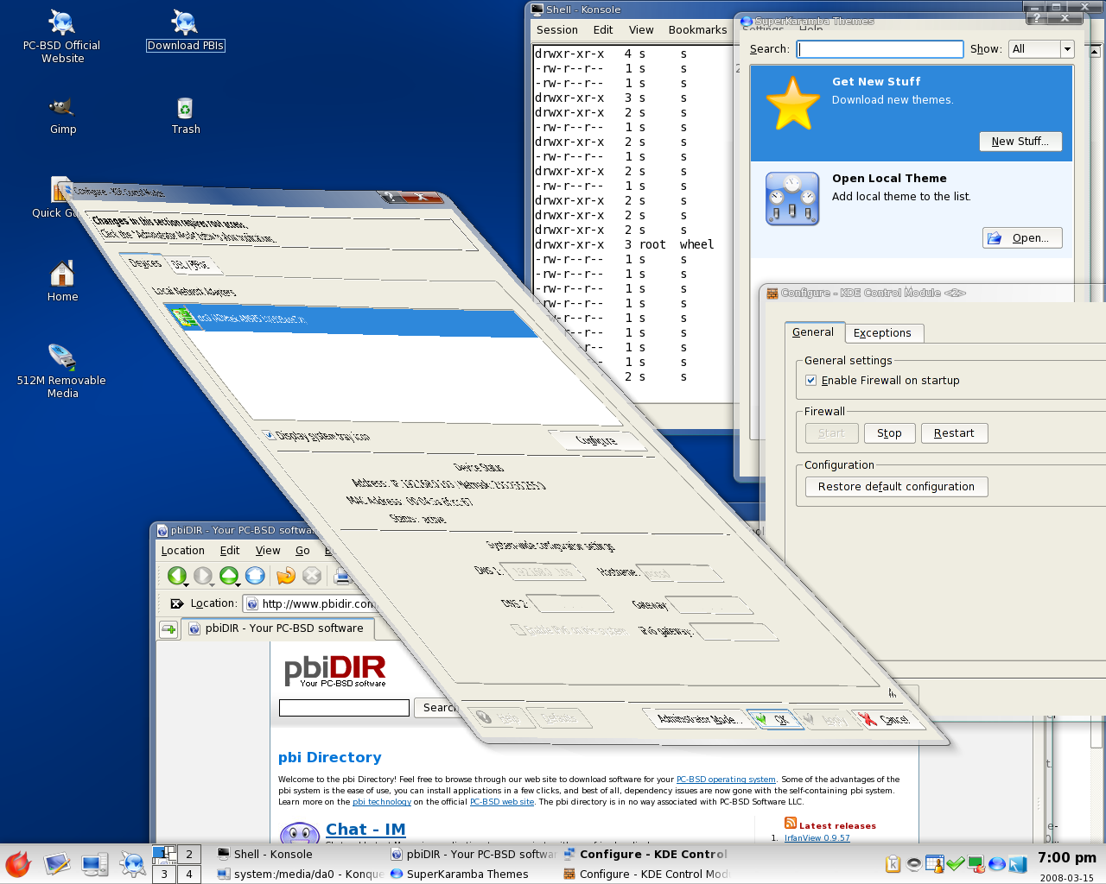Viewport: 1106px width, 884px height.
Task: Reload the page in Konqueror
Action: [285, 575]
